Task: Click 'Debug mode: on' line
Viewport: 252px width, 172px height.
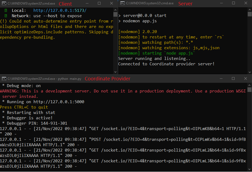Action: (x=21, y=86)
